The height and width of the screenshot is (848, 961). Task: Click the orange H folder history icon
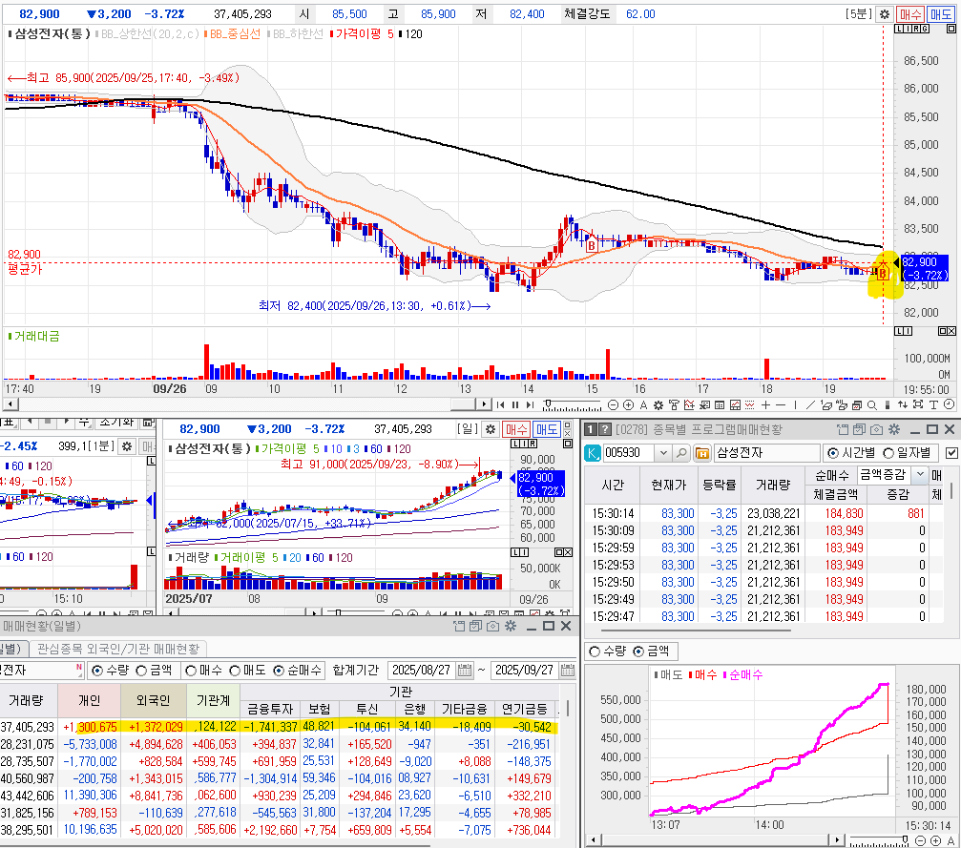coord(702,453)
